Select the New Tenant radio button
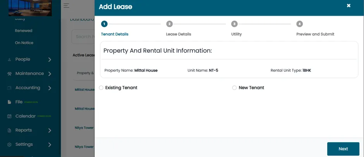This screenshot has width=364, height=157. [x=234, y=88]
